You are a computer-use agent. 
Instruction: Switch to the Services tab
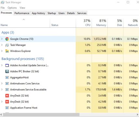coord(82,13)
